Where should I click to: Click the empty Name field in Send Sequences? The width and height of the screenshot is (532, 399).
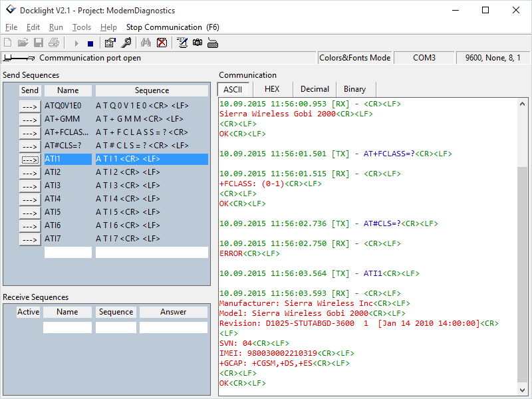click(x=68, y=253)
